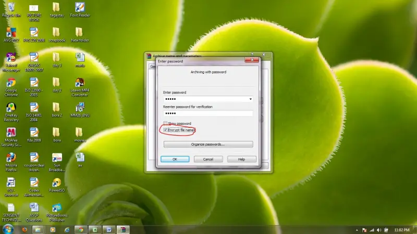Select the New folder icon
The image size is (417, 234).
pos(80,35)
